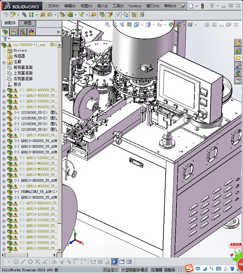Click the Insert Components icon
Screen dimensions: 243x274
click(13, 14)
